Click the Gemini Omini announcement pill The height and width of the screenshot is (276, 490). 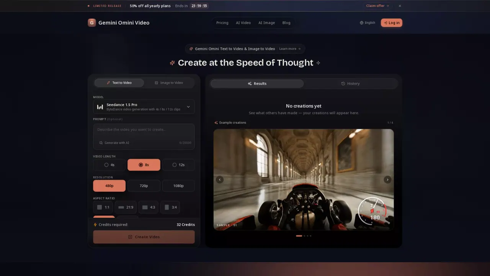[245, 49]
